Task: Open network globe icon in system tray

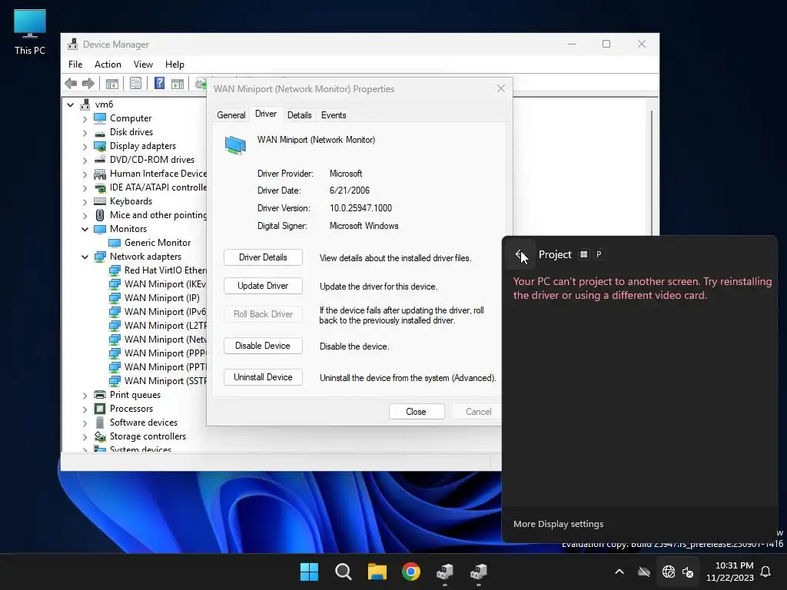Action: pos(669,572)
